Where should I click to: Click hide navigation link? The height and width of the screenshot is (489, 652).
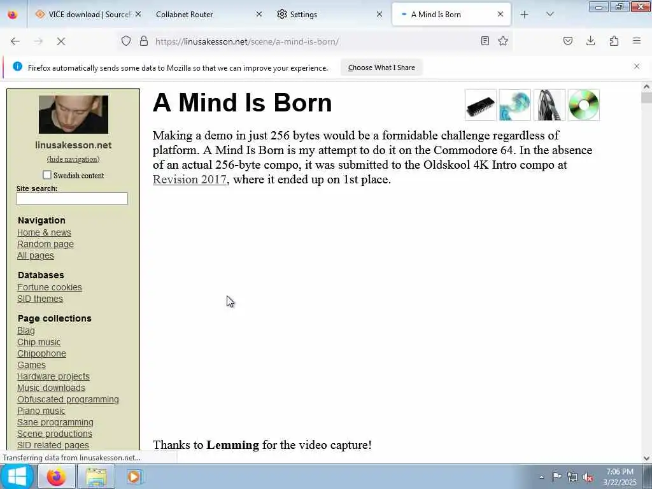73,159
